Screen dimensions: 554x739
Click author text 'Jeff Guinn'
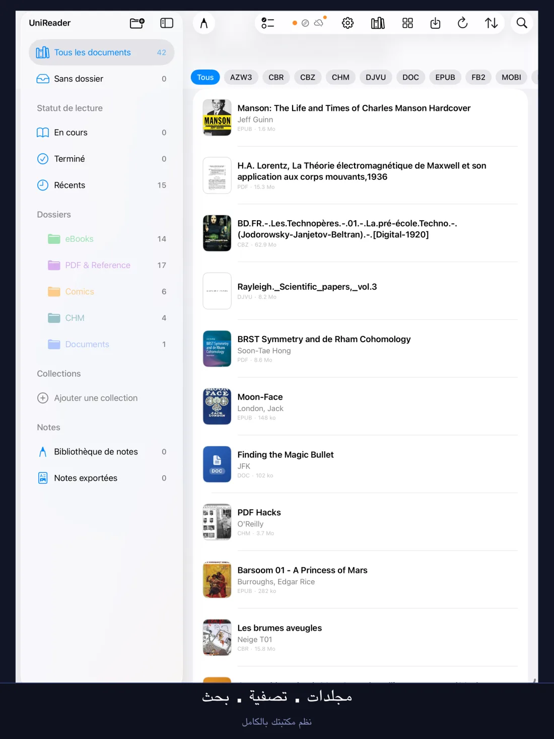tap(255, 120)
